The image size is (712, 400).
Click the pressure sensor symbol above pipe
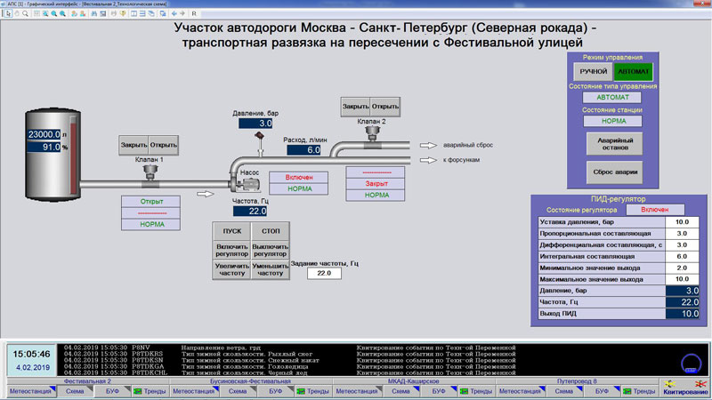(x=260, y=143)
